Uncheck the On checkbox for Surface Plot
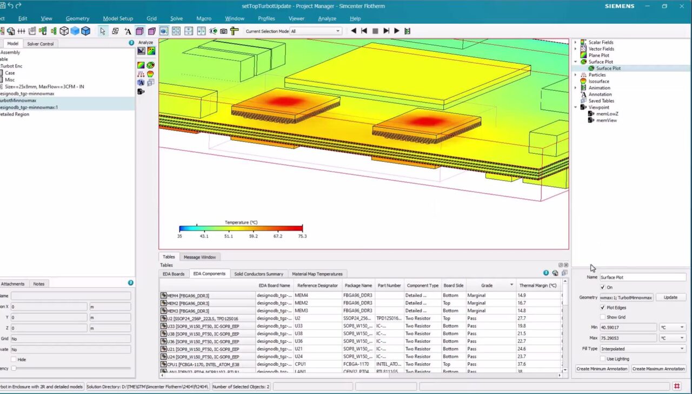Screen dimensions: 692x394 click(x=603, y=287)
